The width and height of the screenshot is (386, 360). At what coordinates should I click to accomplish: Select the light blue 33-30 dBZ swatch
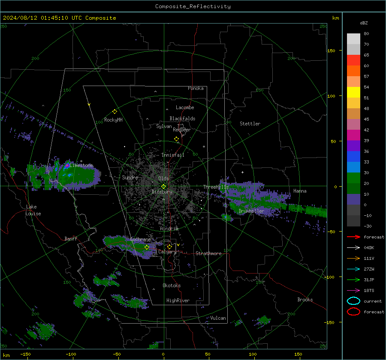pyautogui.click(x=353, y=167)
